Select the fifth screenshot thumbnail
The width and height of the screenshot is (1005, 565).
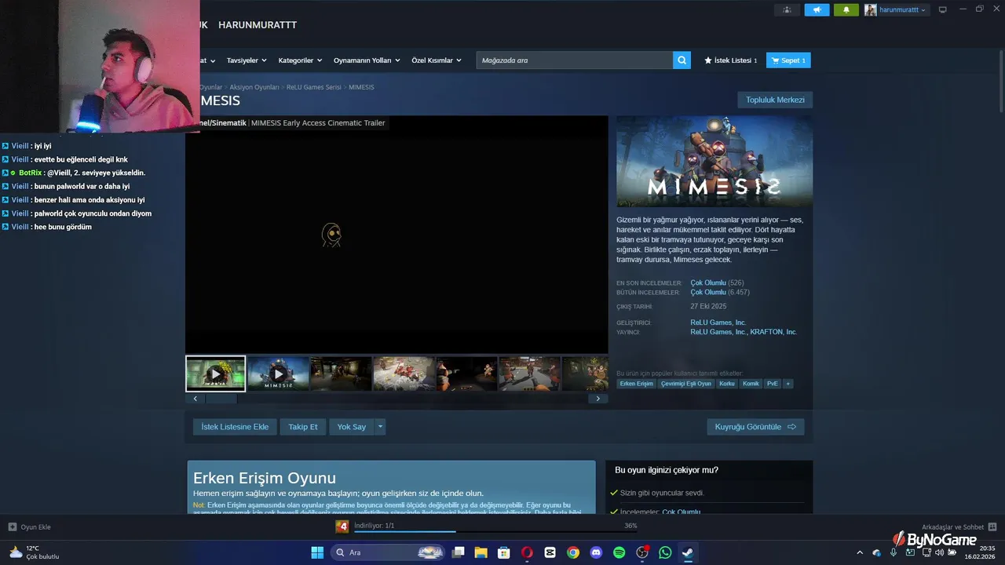pos(466,374)
